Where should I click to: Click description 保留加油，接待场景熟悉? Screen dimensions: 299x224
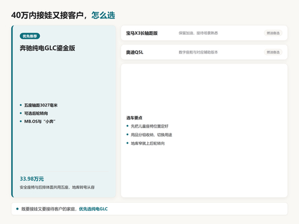click(x=198, y=33)
